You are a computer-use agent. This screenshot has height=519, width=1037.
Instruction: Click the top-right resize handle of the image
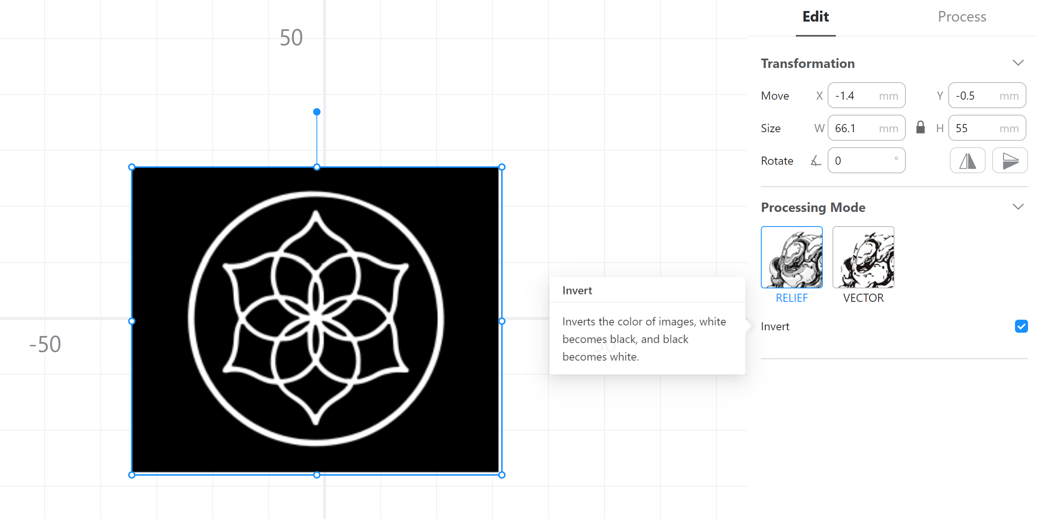502,167
